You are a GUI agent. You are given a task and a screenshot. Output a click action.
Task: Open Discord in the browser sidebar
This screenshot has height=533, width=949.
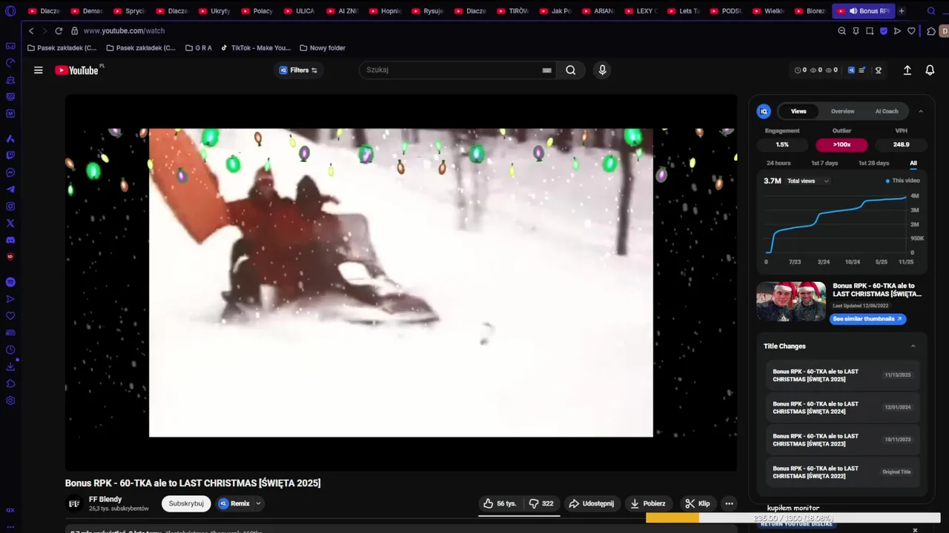pyautogui.click(x=10, y=240)
